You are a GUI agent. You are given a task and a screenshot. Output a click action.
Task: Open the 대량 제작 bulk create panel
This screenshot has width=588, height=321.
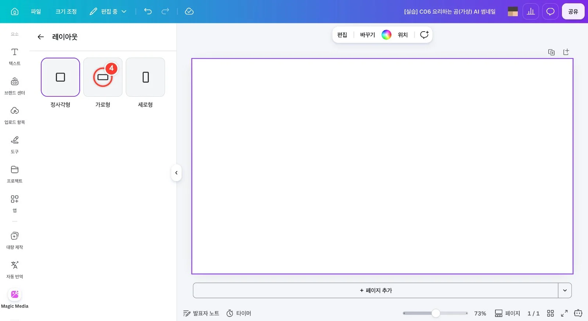[x=15, y=240]
